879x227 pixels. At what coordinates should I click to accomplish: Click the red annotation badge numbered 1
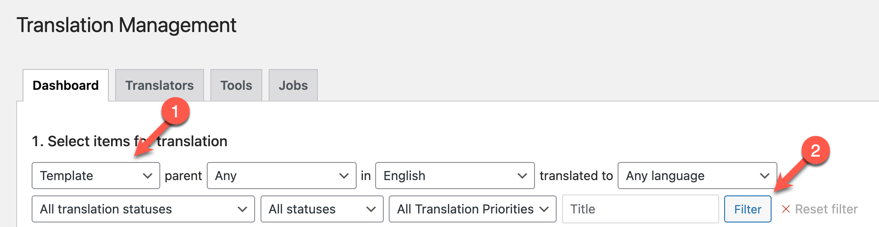click(175, 111)
